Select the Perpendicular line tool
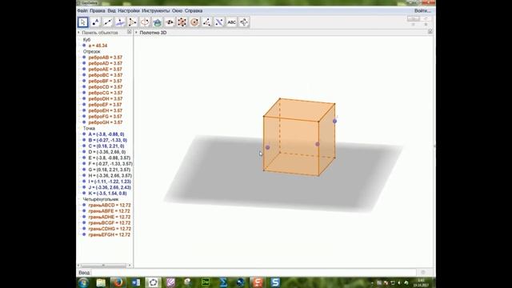This screenshot has height=288, width=512. (120, 22)
